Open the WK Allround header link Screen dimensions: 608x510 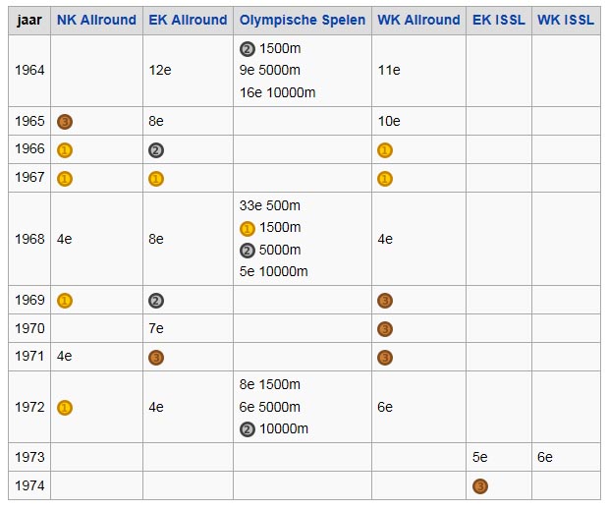click(418, 20)
